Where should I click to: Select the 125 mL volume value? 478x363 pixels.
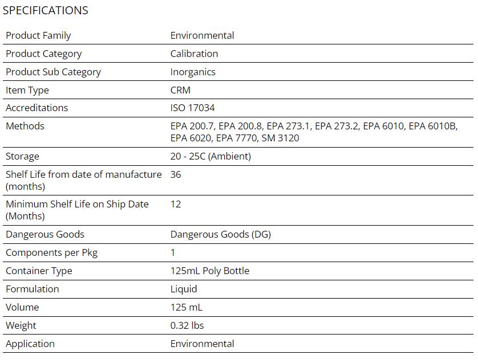187,307
